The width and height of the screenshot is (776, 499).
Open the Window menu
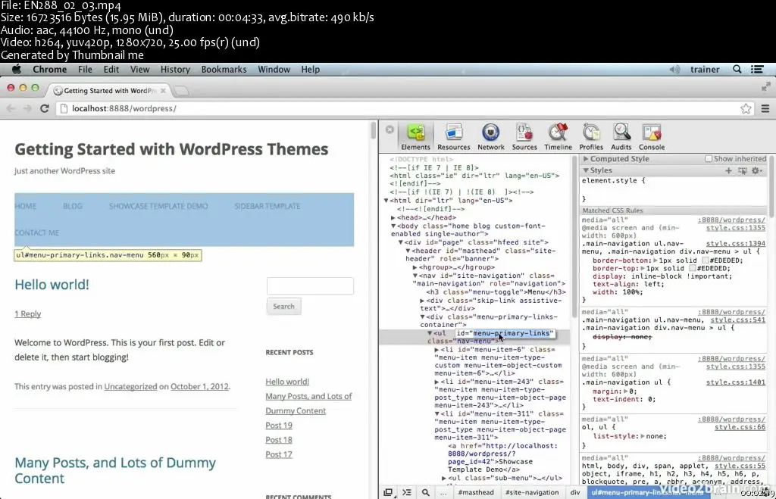[274, 69]
